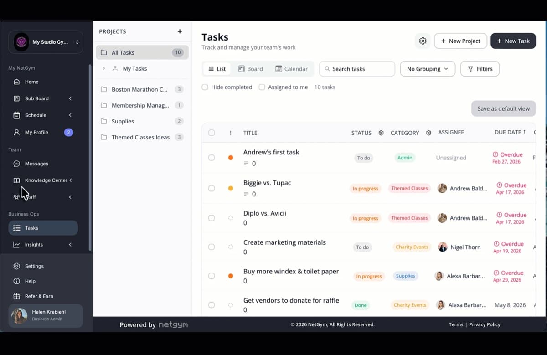Expand the My Tasks tree arrow
This screenshot has width=547, height=355.
(103, 68)
